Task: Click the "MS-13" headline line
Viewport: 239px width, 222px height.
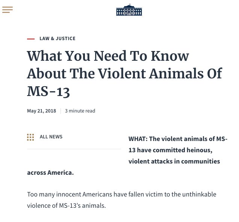Action: pyautogui.click(x=48, y=91)
